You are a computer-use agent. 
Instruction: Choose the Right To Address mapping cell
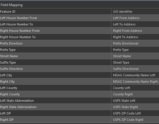[x=135, y=37]
